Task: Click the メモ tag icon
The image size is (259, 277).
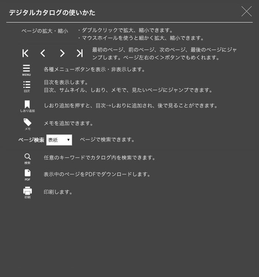Action: pyautogui.click(x=27, y=124)
